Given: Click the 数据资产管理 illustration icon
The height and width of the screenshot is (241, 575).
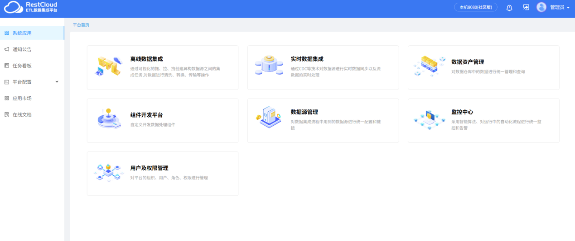Looking at the screenshot, I should coord(430,66).
